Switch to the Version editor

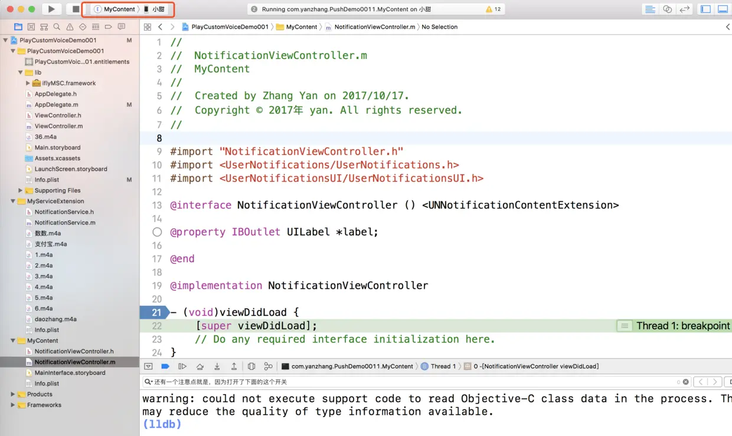tap(684, 9)
